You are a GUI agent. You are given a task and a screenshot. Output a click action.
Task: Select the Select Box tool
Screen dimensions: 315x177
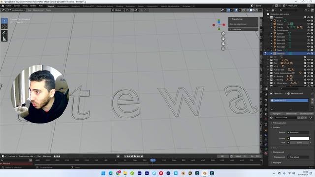4,21
